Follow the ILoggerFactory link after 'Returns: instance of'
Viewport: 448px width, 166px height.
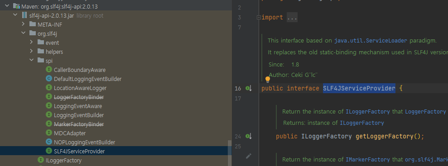coord(362,123)
